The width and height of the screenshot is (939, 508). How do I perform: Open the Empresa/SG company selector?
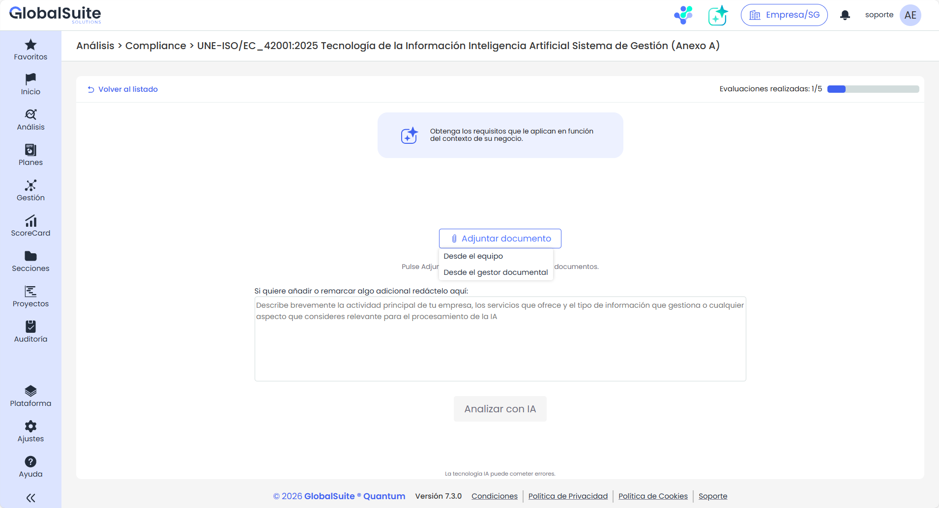784,15
